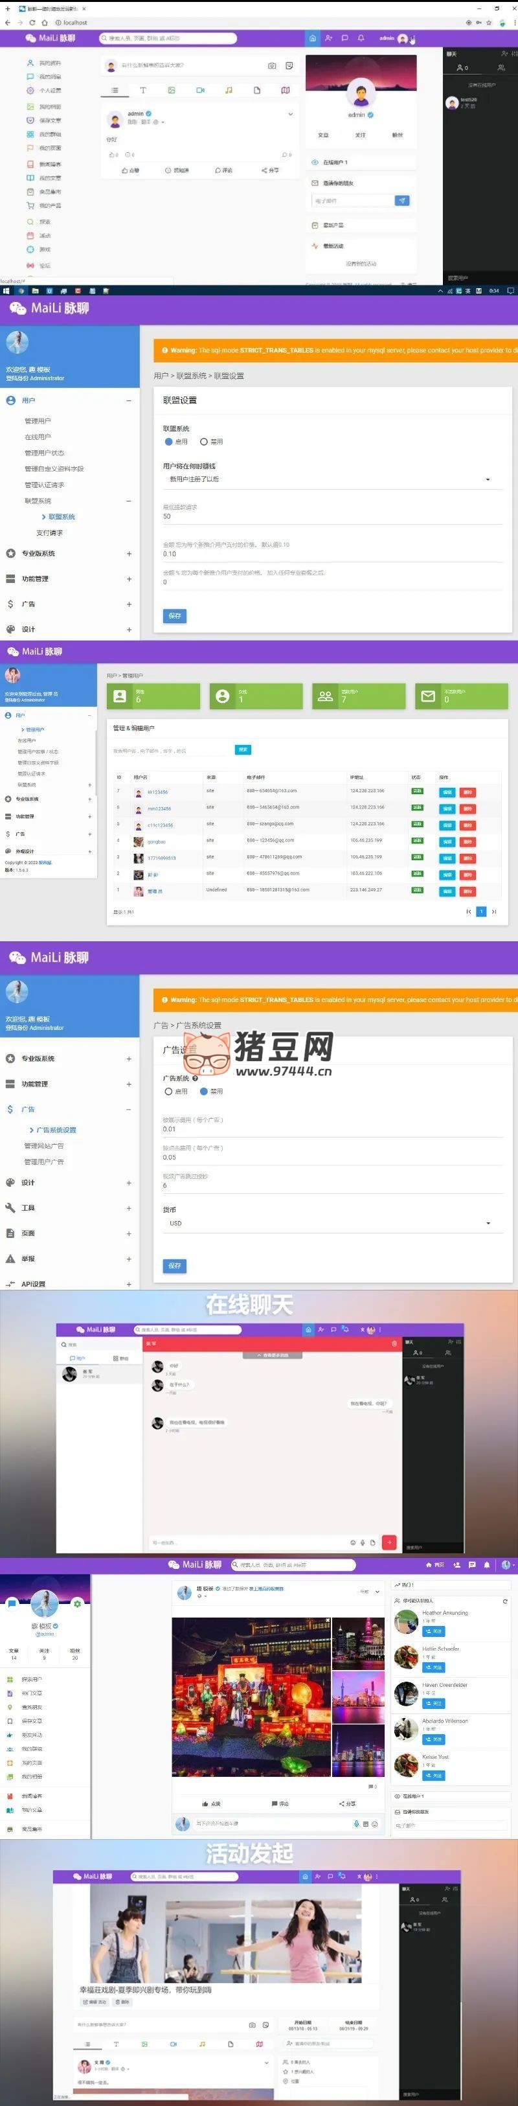
Task: Click the Windows Start button on the taskbar
Action: 6,290
